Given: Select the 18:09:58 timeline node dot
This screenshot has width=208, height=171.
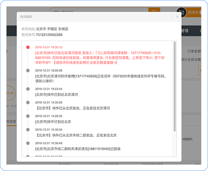Looking at the screenshot, I should pos(28,70).
